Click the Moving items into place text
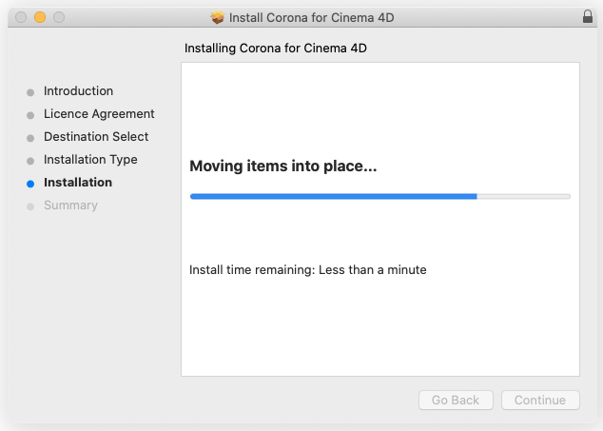Image resolution: width=603 pixels, height=431 pixels. [283, 167]
